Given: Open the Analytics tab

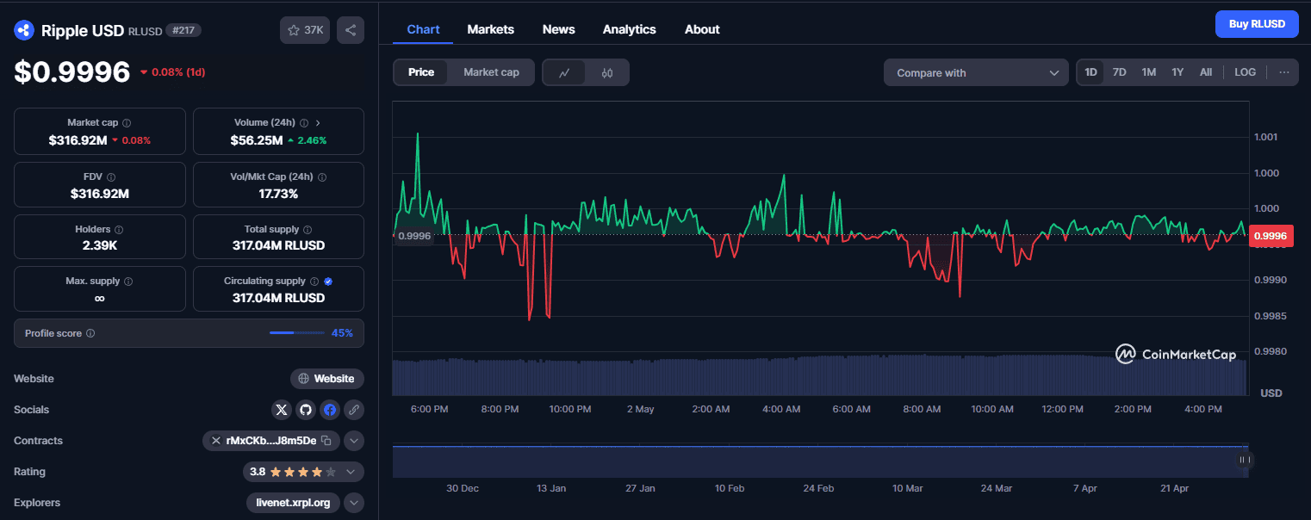Looking at the screenshot, I should [629, 29].
